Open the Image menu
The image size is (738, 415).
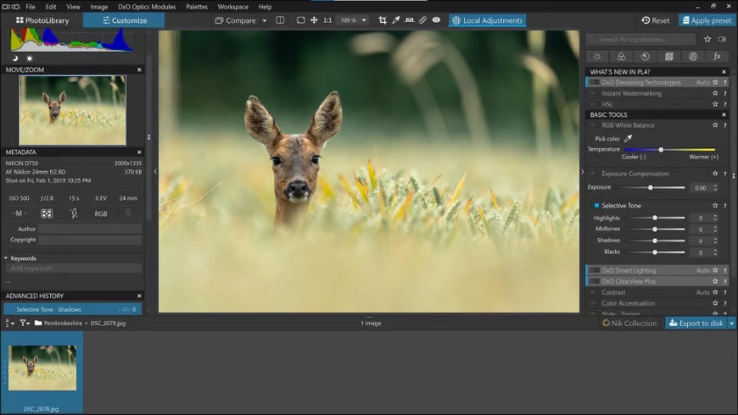pos(99,7)
